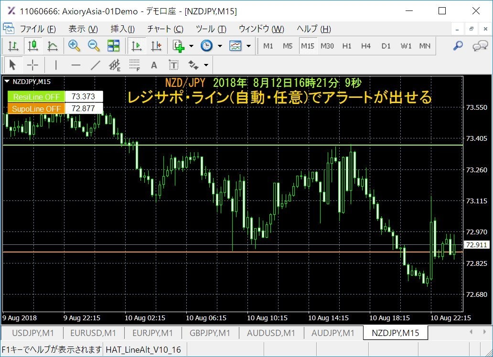The height and width of the screenshot is (357, 493).
Task: Zoom out of the chart
Action: (94, 46)
